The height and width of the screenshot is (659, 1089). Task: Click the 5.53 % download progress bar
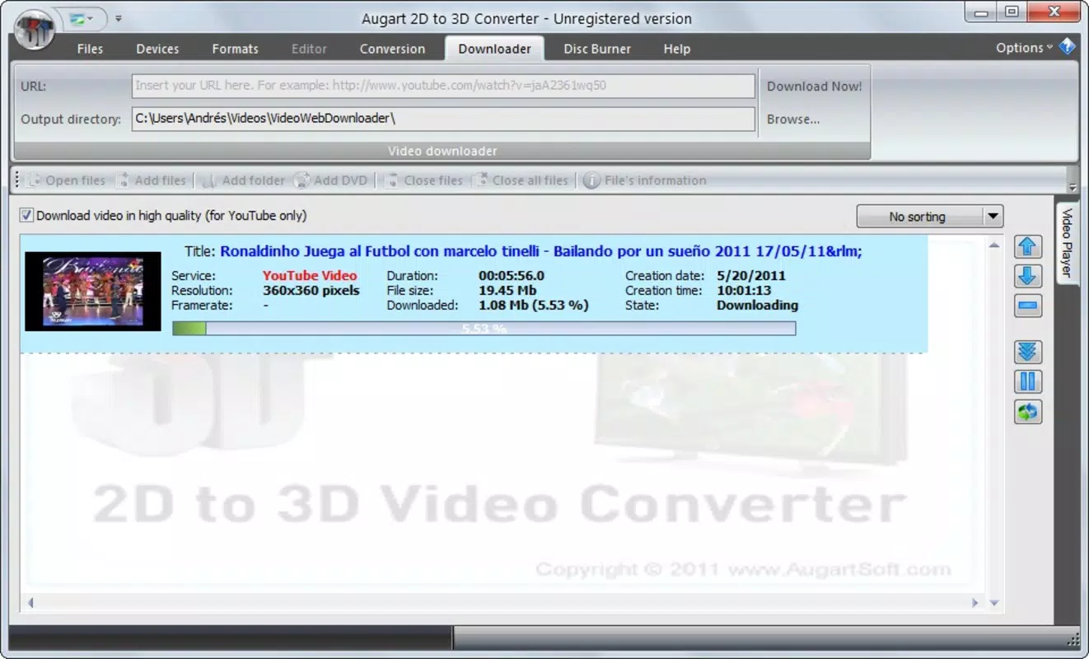click(484, 329)
